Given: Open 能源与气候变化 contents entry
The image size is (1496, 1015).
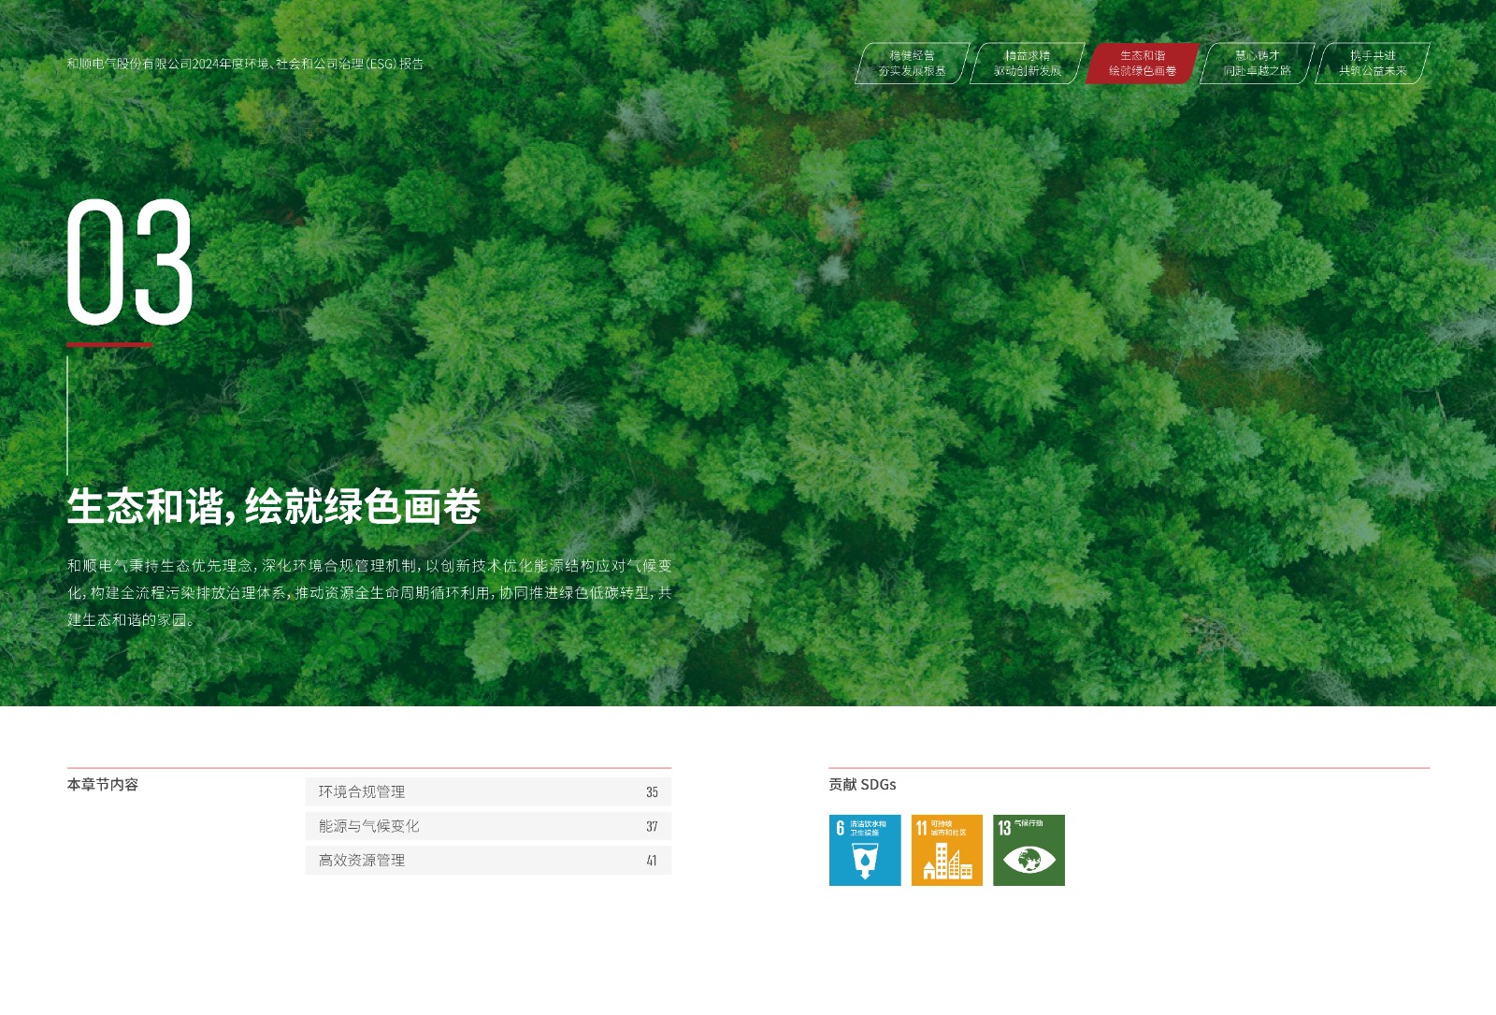Looking at the screenshot, I should point(368,826).
